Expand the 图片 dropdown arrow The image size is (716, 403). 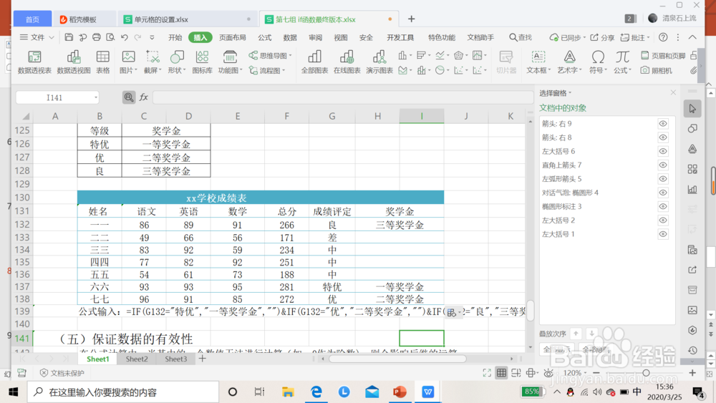(x=135, y=71)
